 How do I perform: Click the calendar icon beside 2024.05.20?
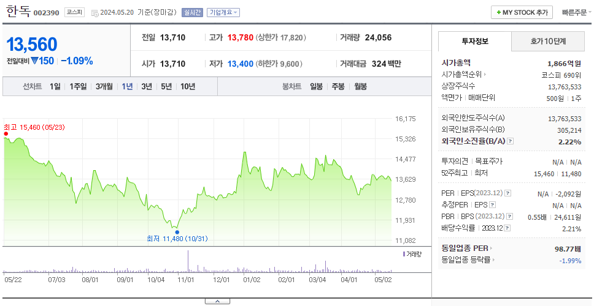94,13
